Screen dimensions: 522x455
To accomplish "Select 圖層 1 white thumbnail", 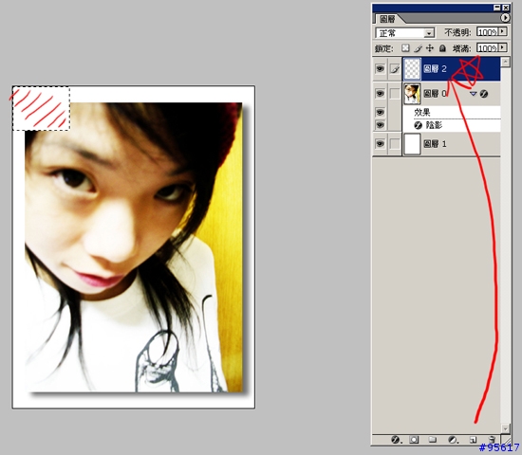I will pyautogui.click(x=412, y=144).
